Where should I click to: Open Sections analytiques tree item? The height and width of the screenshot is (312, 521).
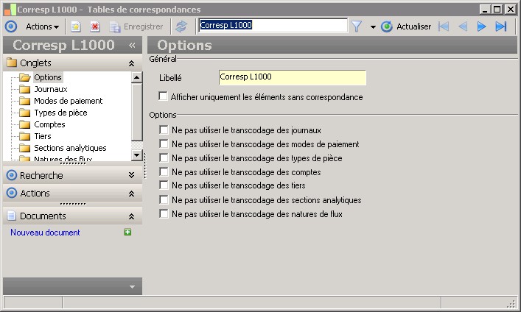(x=70, y=148)
